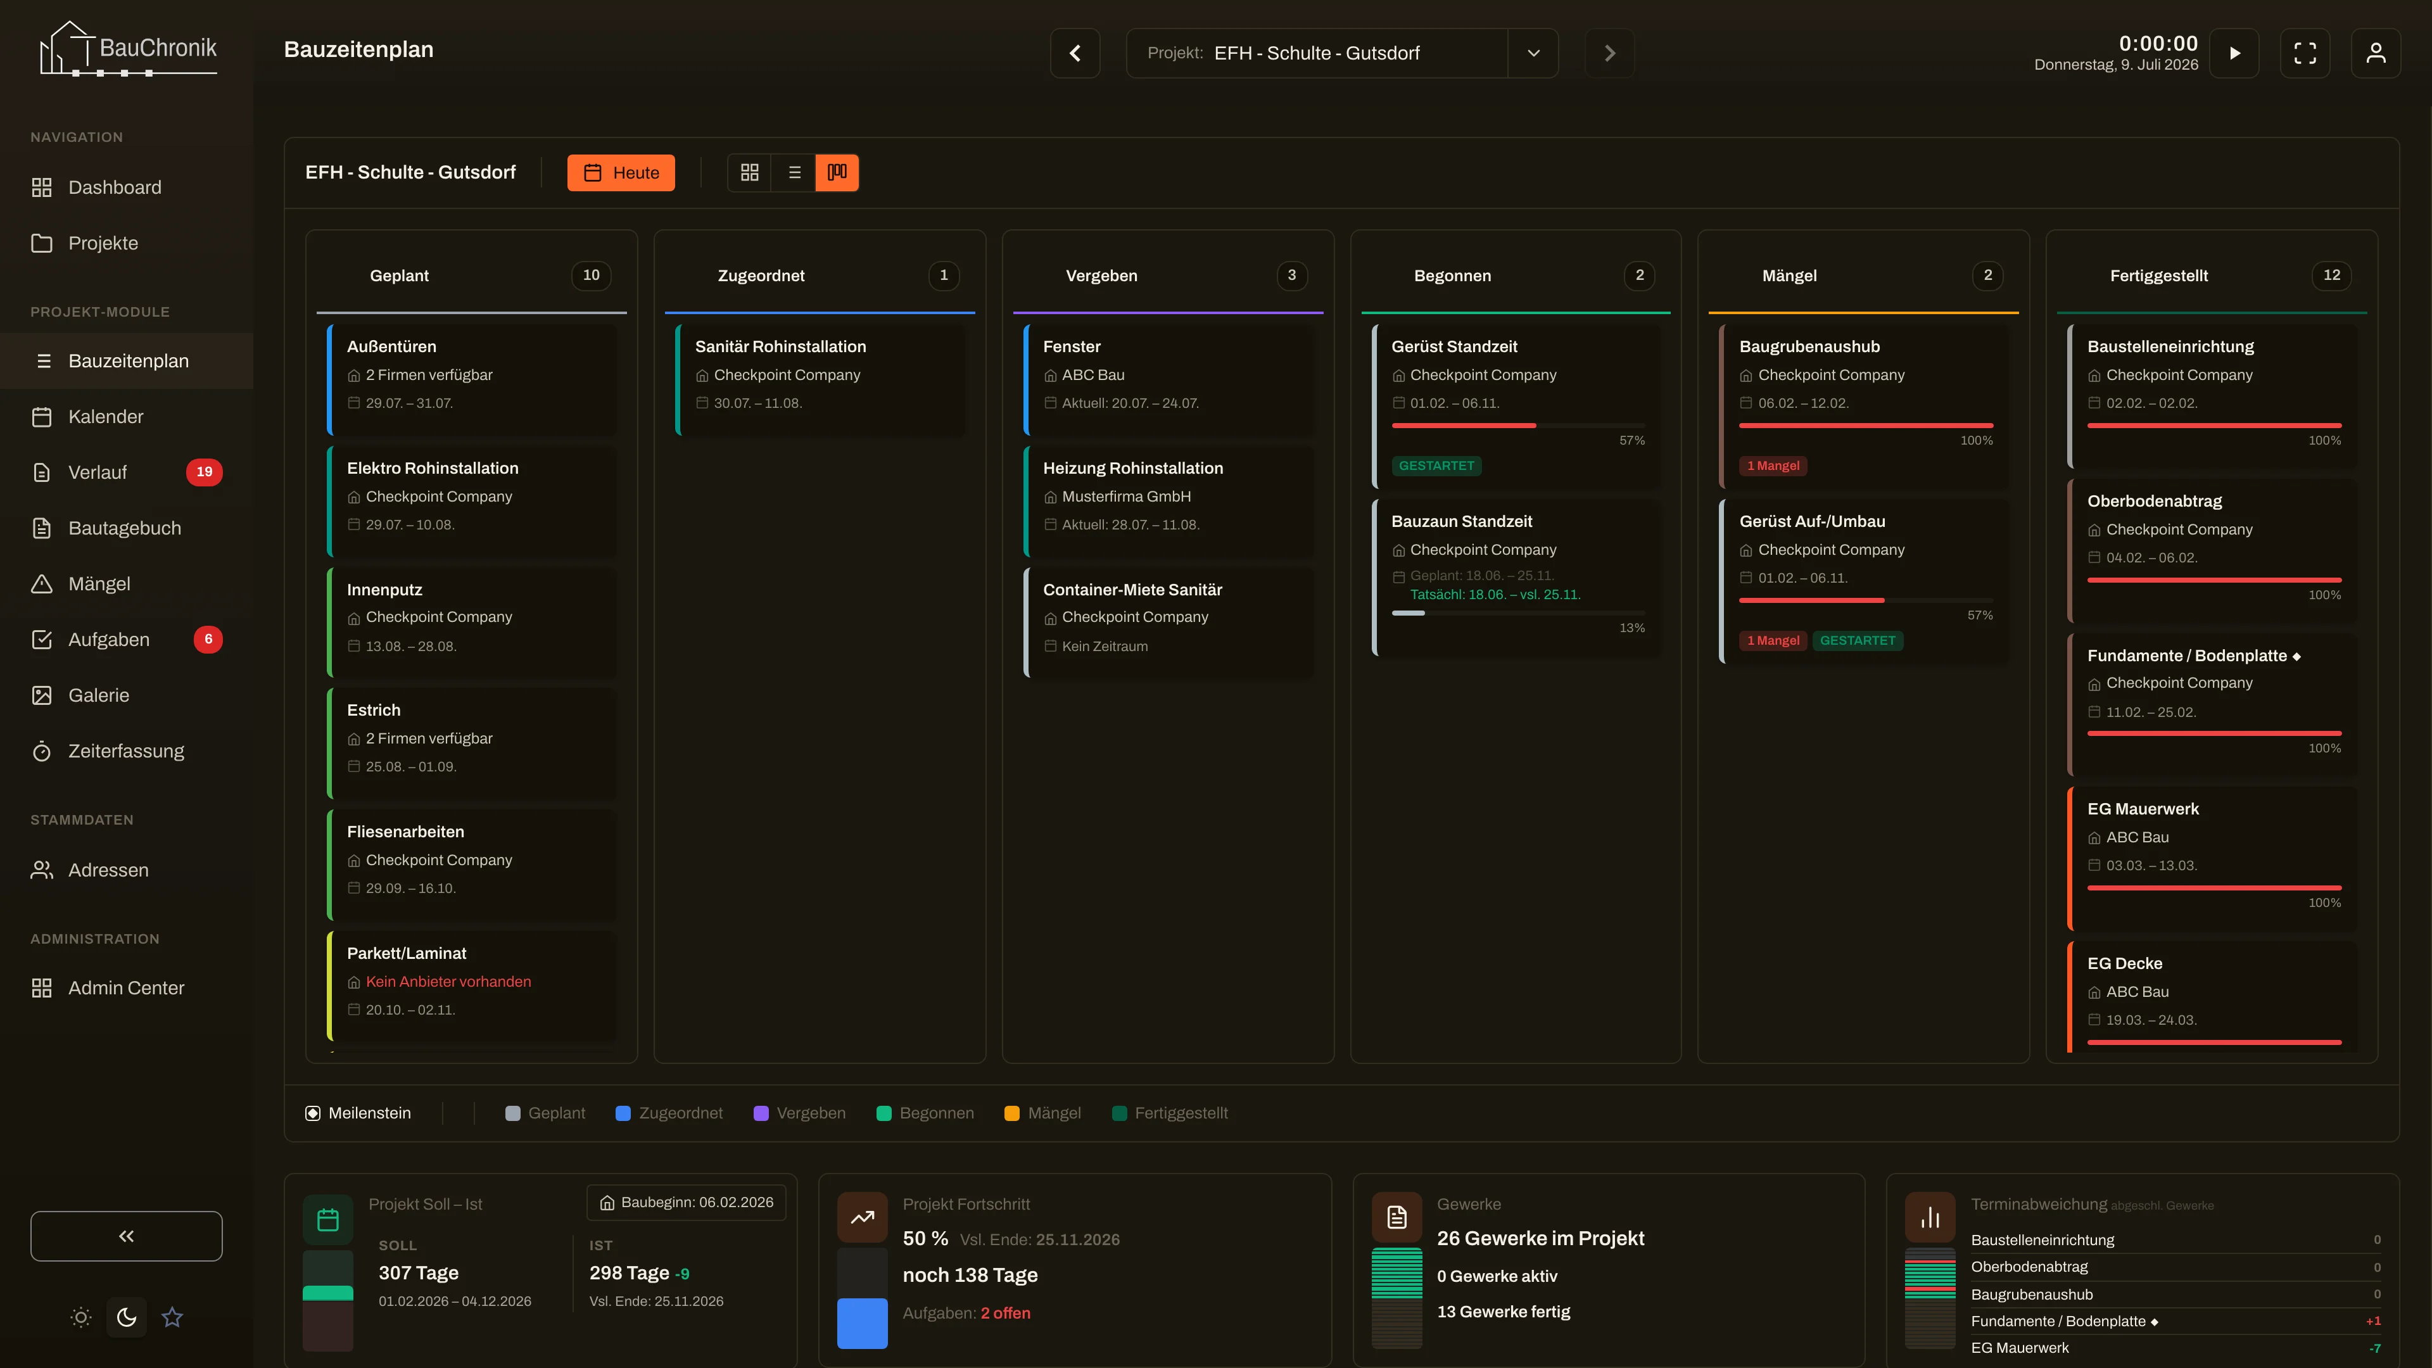Click the GESTARTET badge on Gerüst Standzeit
Viewport: 2432px width, 1368px height.
point(1436,465)
